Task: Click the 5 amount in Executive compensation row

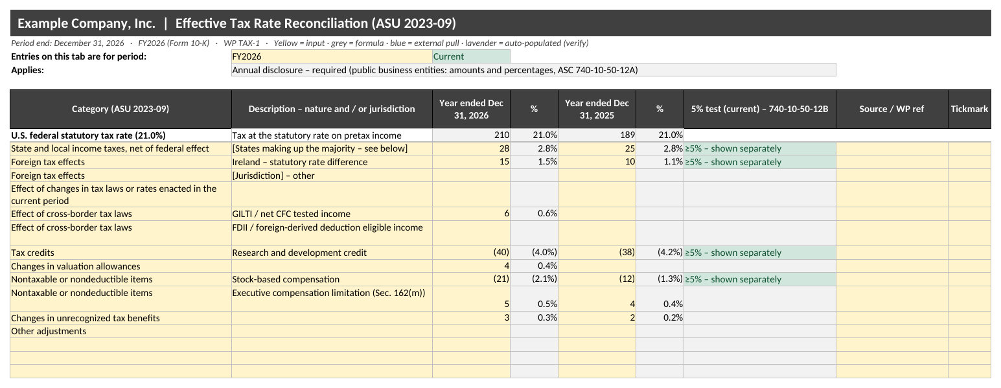Action: coord(471,299)
